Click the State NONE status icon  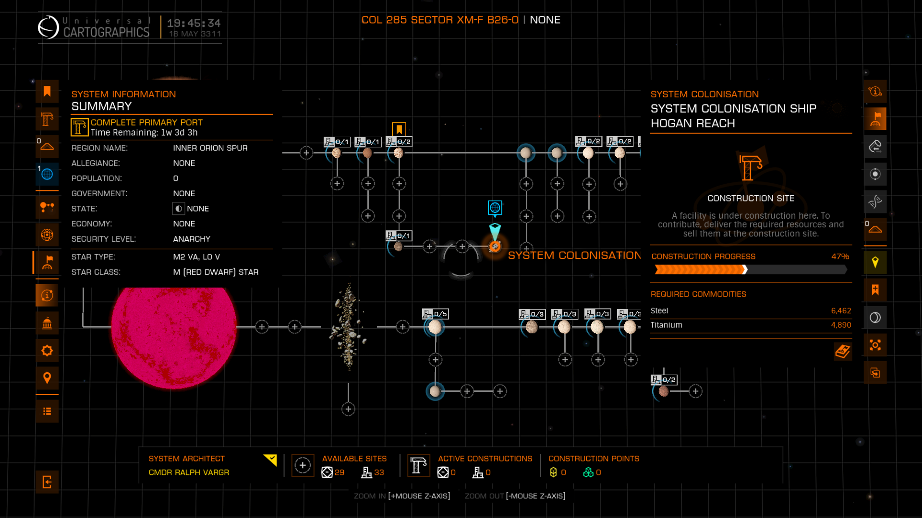(179, 209)
